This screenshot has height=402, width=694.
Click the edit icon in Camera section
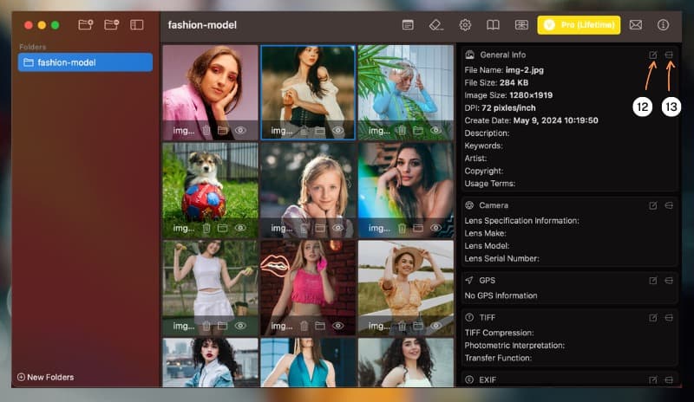click(x=653, y=205)
